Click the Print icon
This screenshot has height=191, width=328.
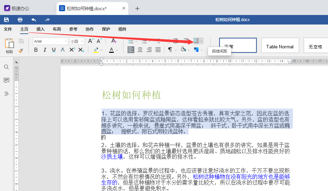20,20
